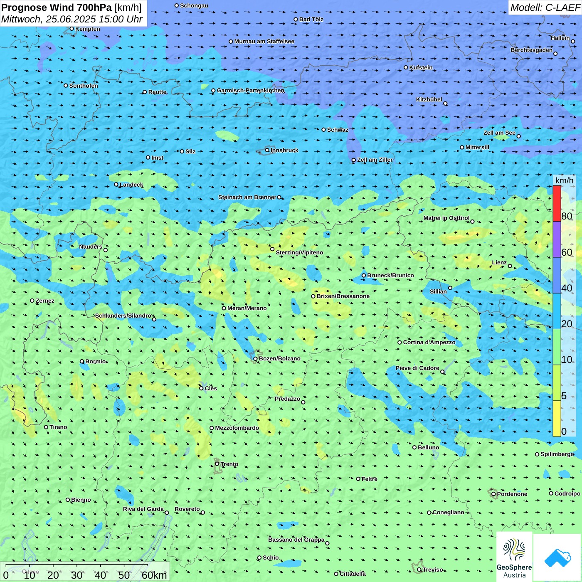The width and height of the screenshot is (582, 582).
Task: Click the 'Bassano del Grappa' label
Action: 296,540
